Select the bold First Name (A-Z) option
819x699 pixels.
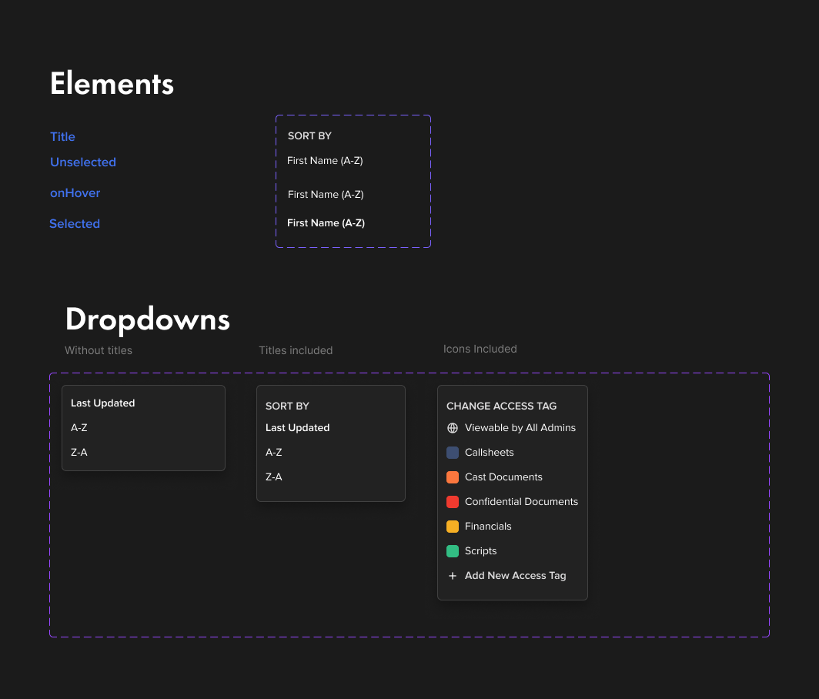point(326,222)
